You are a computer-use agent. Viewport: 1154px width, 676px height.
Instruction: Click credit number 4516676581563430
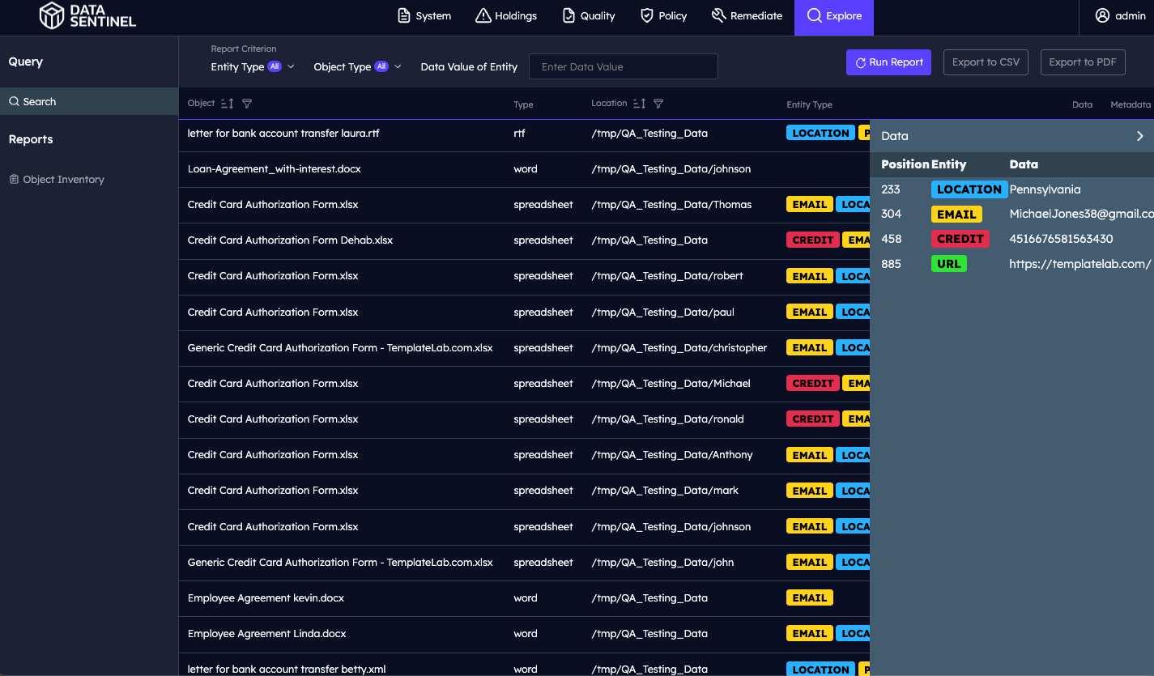tap(1061, 239)
